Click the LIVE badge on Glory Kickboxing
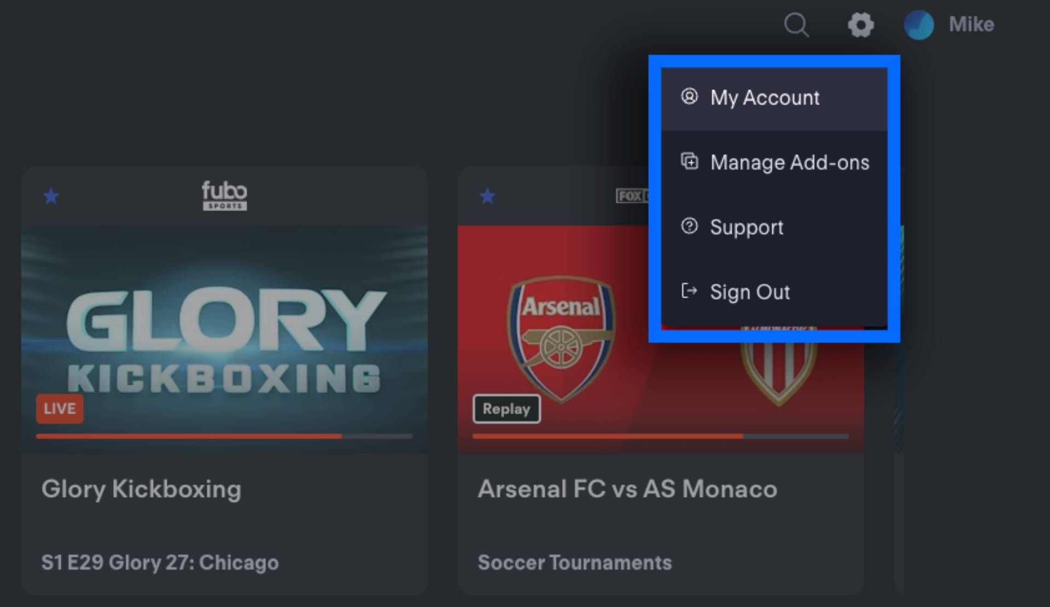The height and width of the screenshot is (607, 1050). (x=60, y=408)
